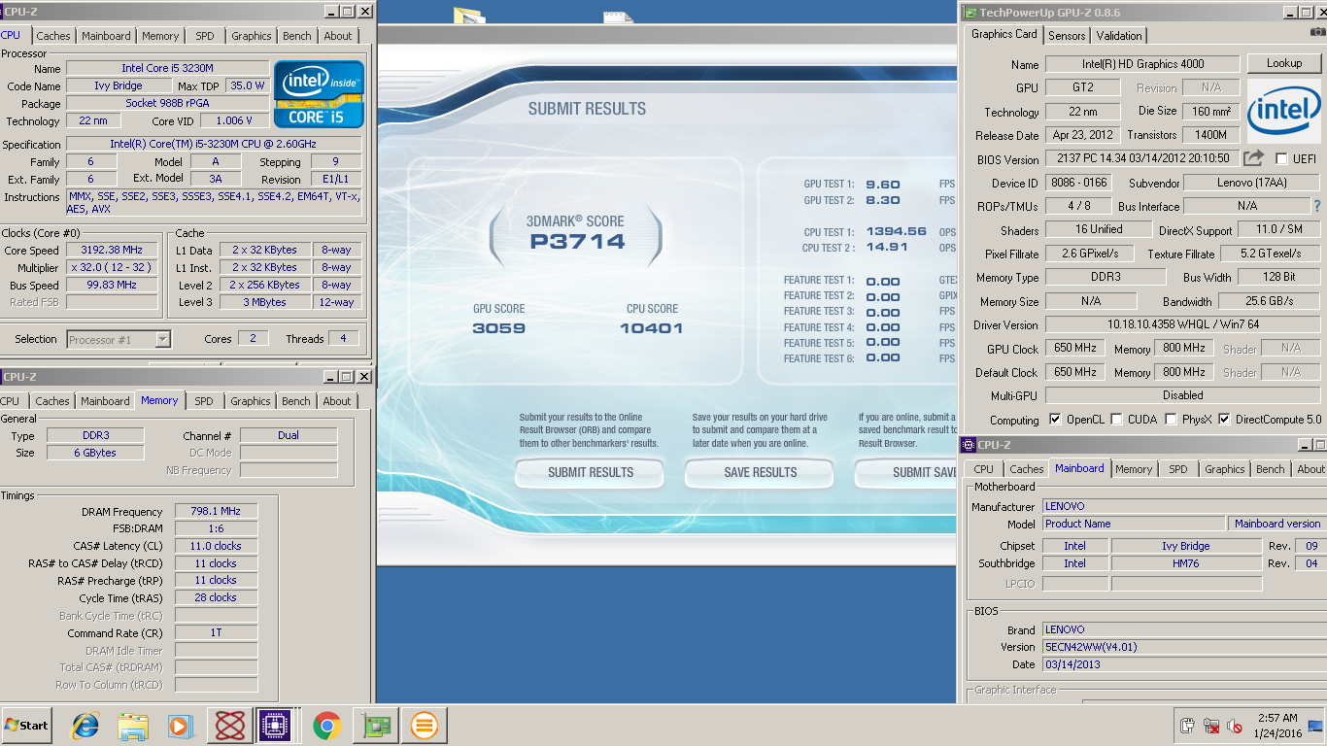The image size is (1327, 746).
Task: Open Windows Explorer folder in taskbar
Action: point(133,726)
